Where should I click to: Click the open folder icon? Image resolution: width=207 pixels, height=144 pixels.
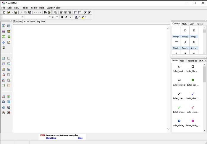pyautogui.click(x=9, y=12)
